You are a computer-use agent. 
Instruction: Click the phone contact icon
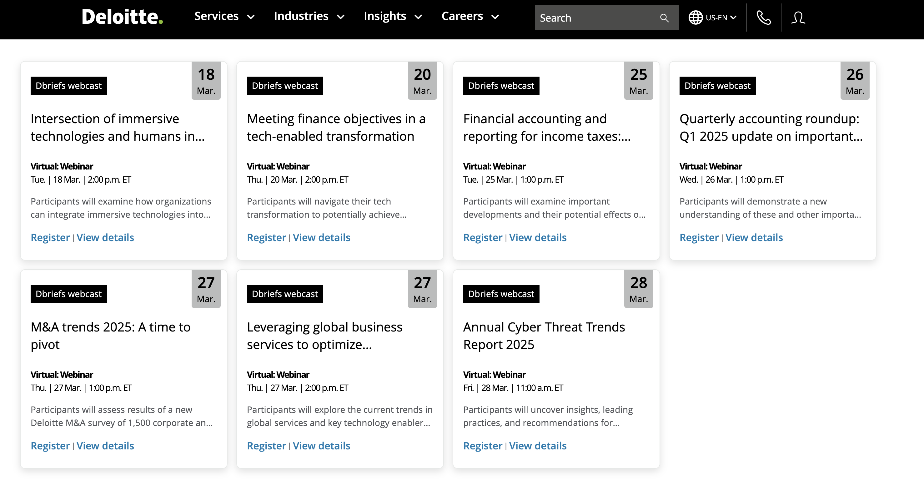(764, 18)
